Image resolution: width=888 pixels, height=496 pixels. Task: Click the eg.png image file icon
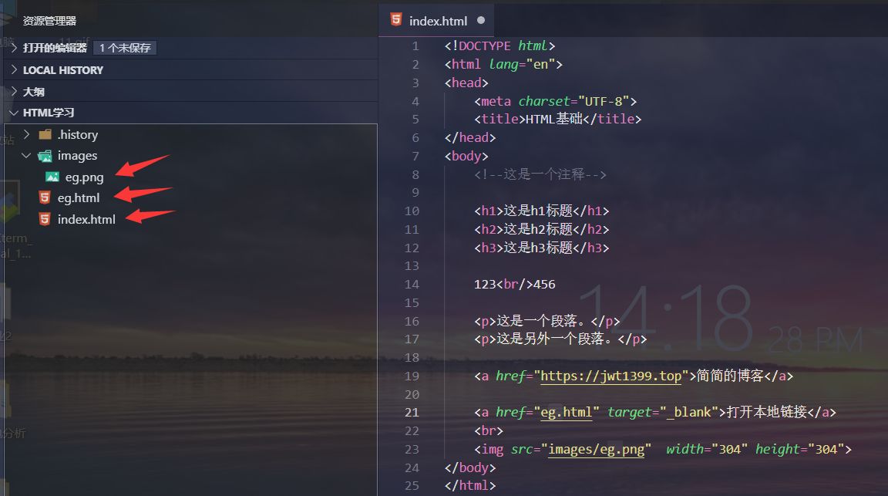[52, 177]
